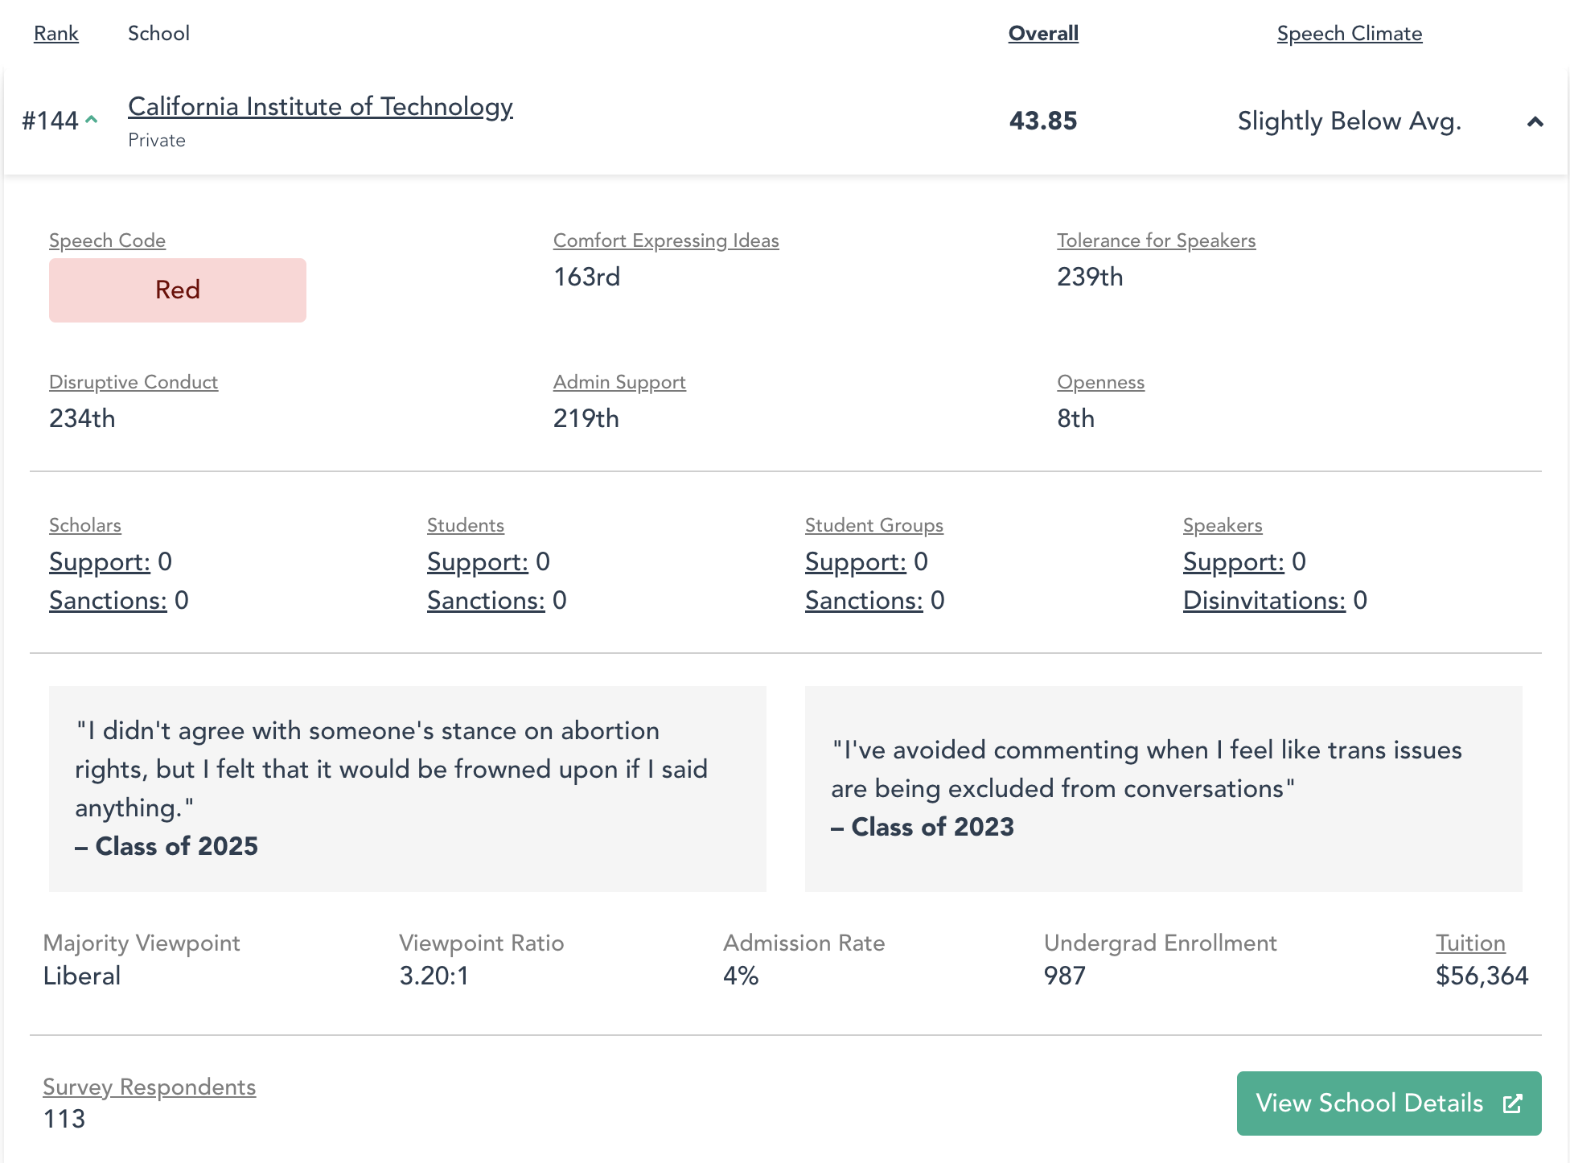Screen dimensions: 1570x1163
Task: Click the 163rd ranking value
Action: tap(587, 277)
